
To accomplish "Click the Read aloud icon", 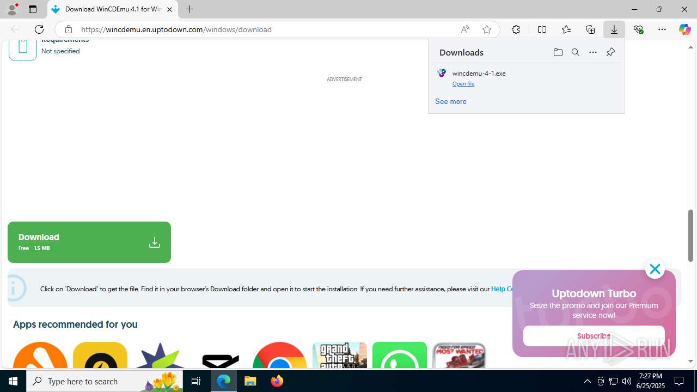I will click(465, 29).
